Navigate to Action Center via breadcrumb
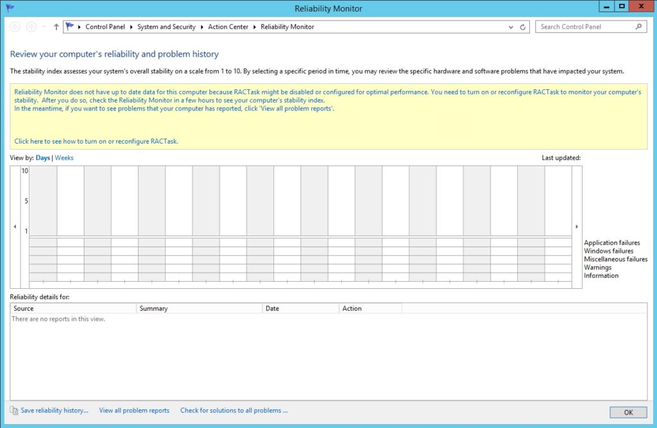 228,26
